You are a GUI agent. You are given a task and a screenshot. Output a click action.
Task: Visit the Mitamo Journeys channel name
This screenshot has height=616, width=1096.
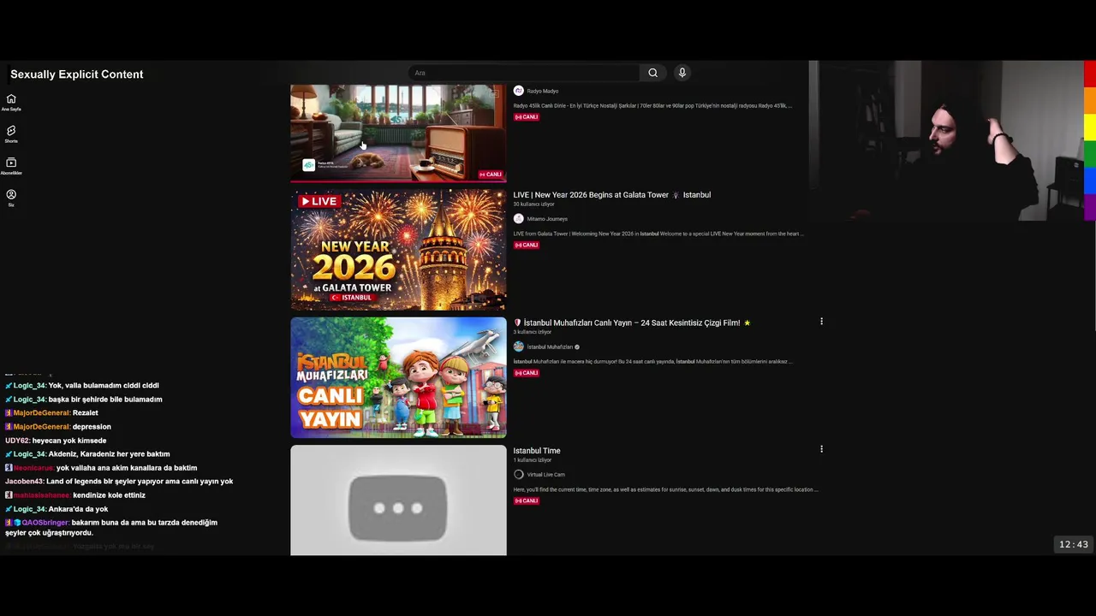(x=547, y=219)
